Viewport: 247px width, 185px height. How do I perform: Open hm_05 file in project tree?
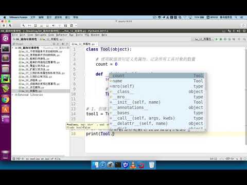34,66
